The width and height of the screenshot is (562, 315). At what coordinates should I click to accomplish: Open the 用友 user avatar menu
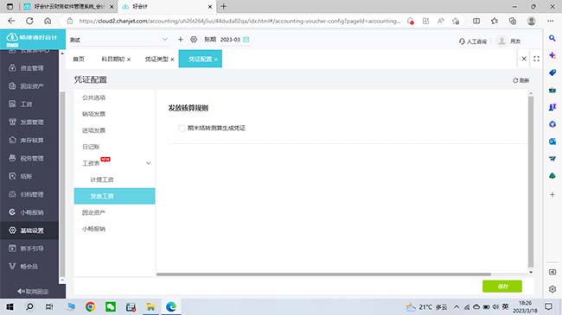[x=509, y=41]
